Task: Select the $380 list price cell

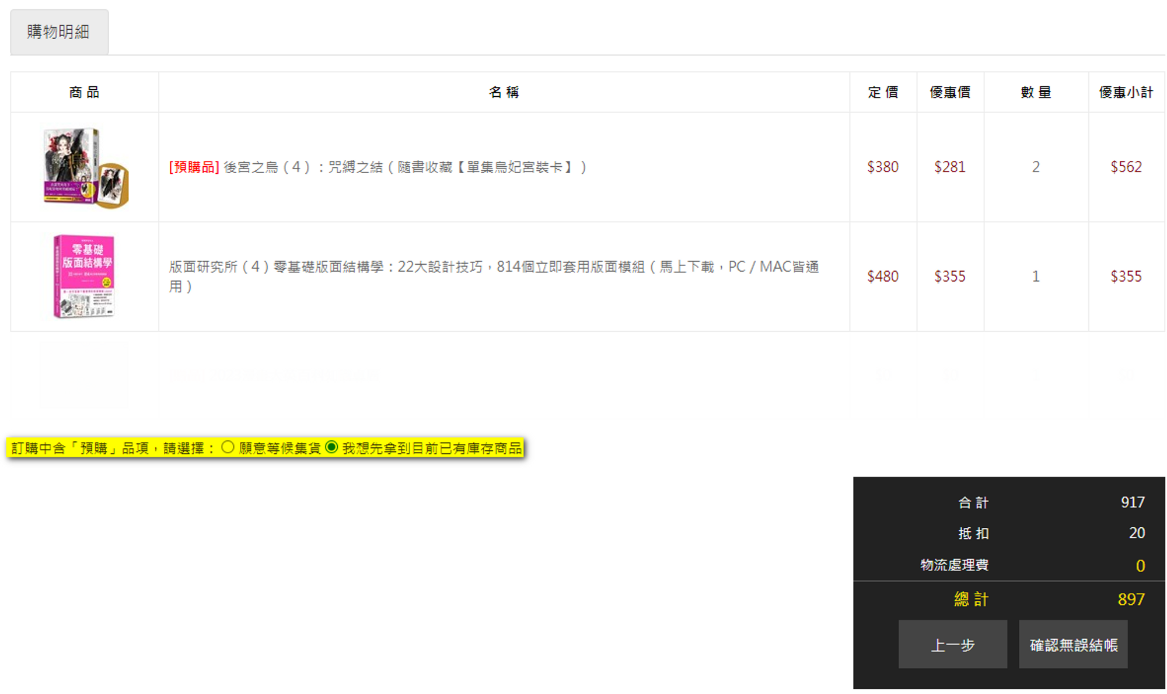Action: coord(883,167)
